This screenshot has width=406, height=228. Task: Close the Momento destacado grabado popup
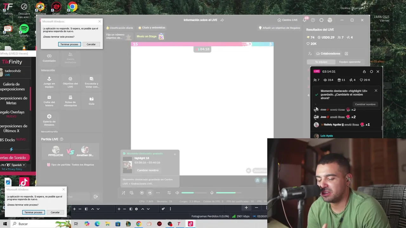(175, 154)
